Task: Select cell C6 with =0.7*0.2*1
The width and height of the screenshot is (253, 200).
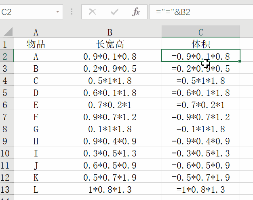Action: [x=201, y=104]
